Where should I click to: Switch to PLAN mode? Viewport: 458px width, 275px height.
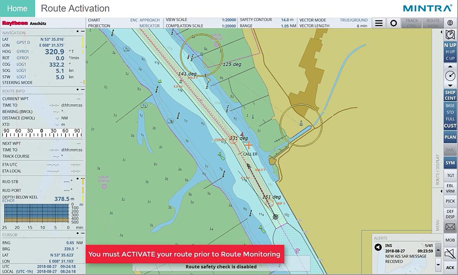tap(450, 137)
